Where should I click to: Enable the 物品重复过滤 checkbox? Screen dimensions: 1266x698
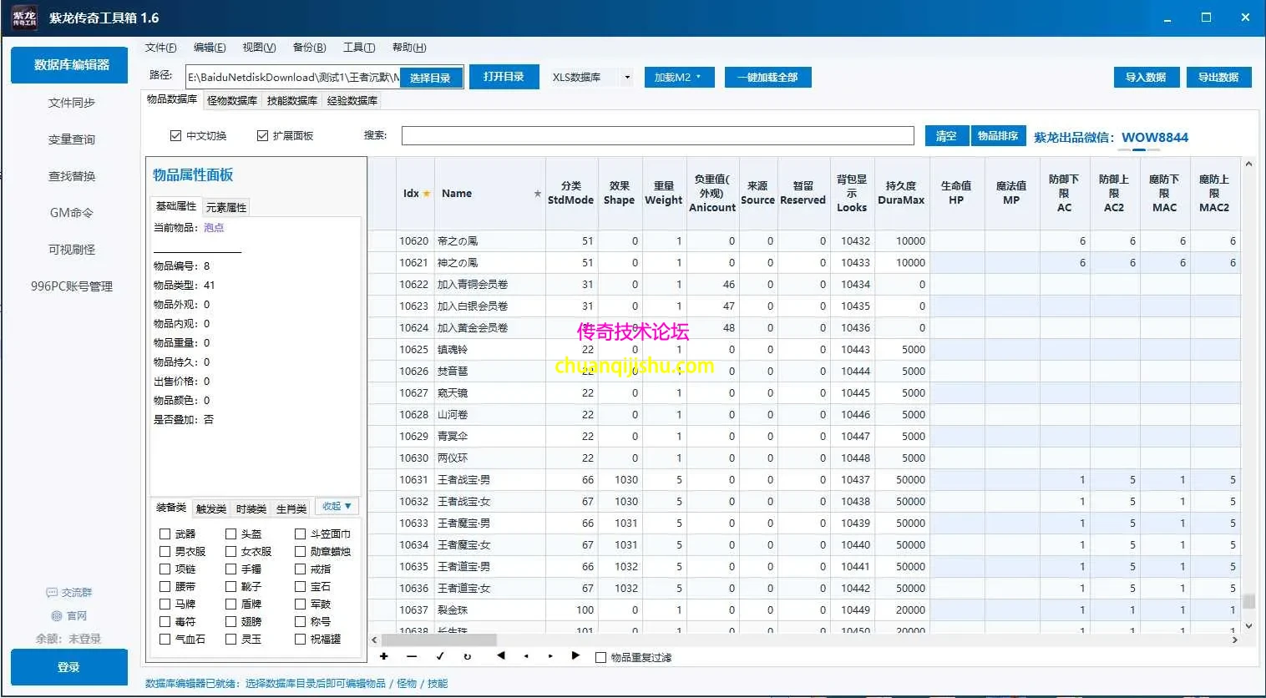[600, 658]
